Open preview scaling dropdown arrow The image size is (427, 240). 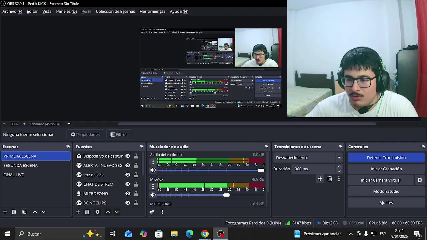pos(69,124)
